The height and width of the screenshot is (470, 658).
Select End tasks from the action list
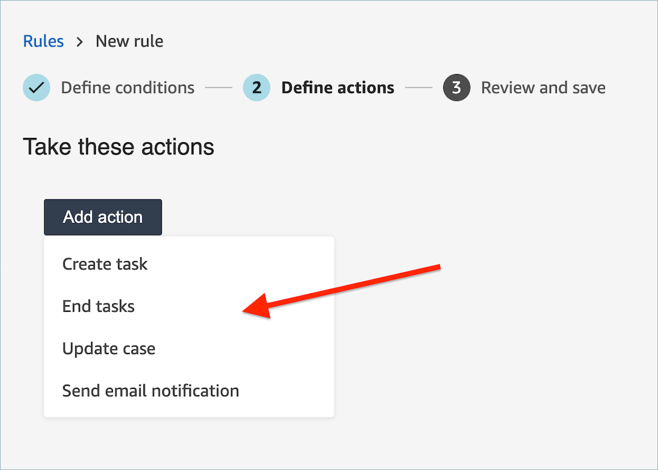(98, 306)
